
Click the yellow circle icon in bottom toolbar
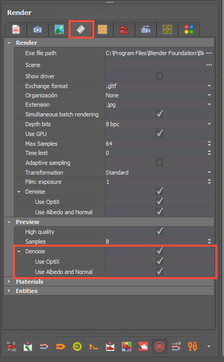[x=77, y=347]
